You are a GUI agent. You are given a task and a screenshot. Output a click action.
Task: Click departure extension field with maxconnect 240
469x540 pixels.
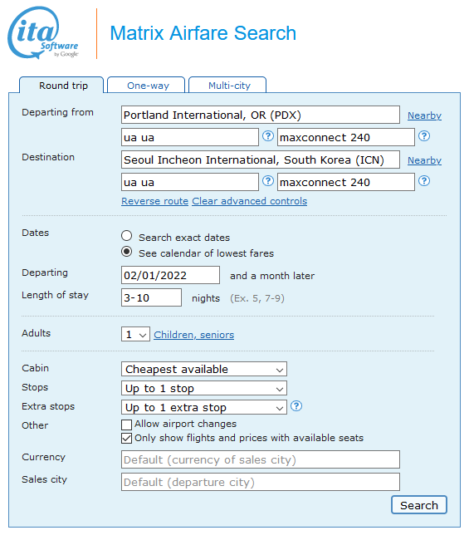[x=346, y=137]
